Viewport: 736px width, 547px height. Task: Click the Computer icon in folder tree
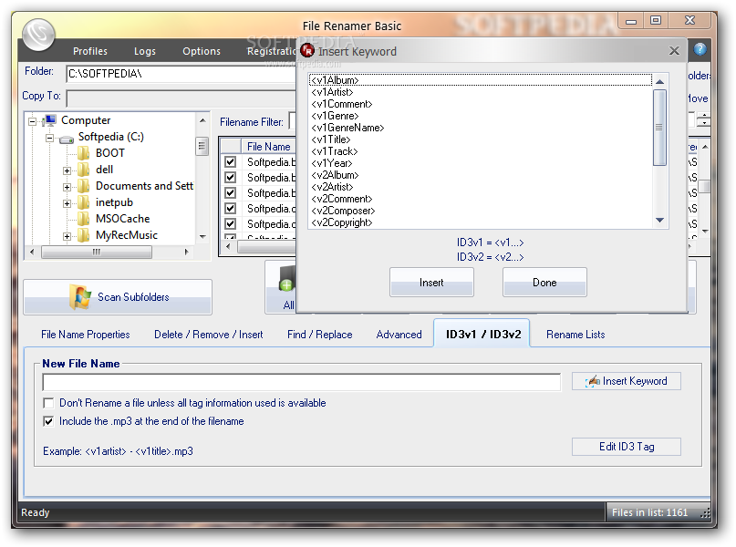[49, 120]
